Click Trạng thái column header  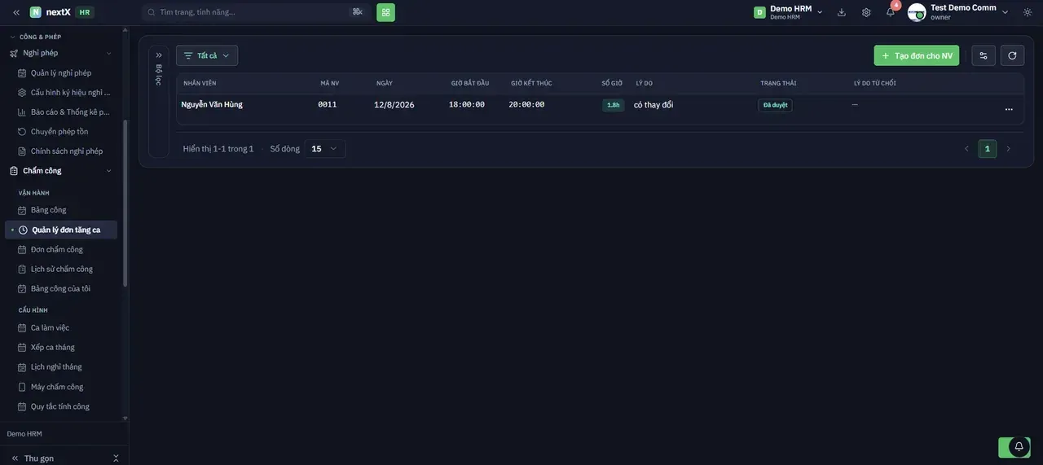778,83
